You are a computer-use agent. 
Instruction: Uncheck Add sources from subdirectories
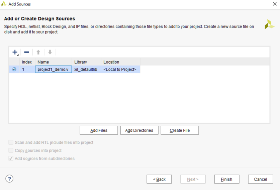(x=11, y=159)
